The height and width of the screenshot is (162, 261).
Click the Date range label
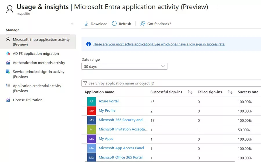tap(90, 59)
